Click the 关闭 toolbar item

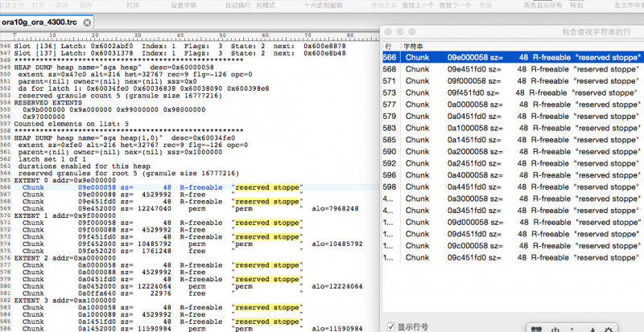coord(62,6)
